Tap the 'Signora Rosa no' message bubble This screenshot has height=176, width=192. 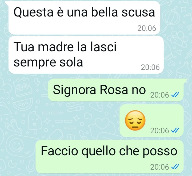click(x=117, y=90)
